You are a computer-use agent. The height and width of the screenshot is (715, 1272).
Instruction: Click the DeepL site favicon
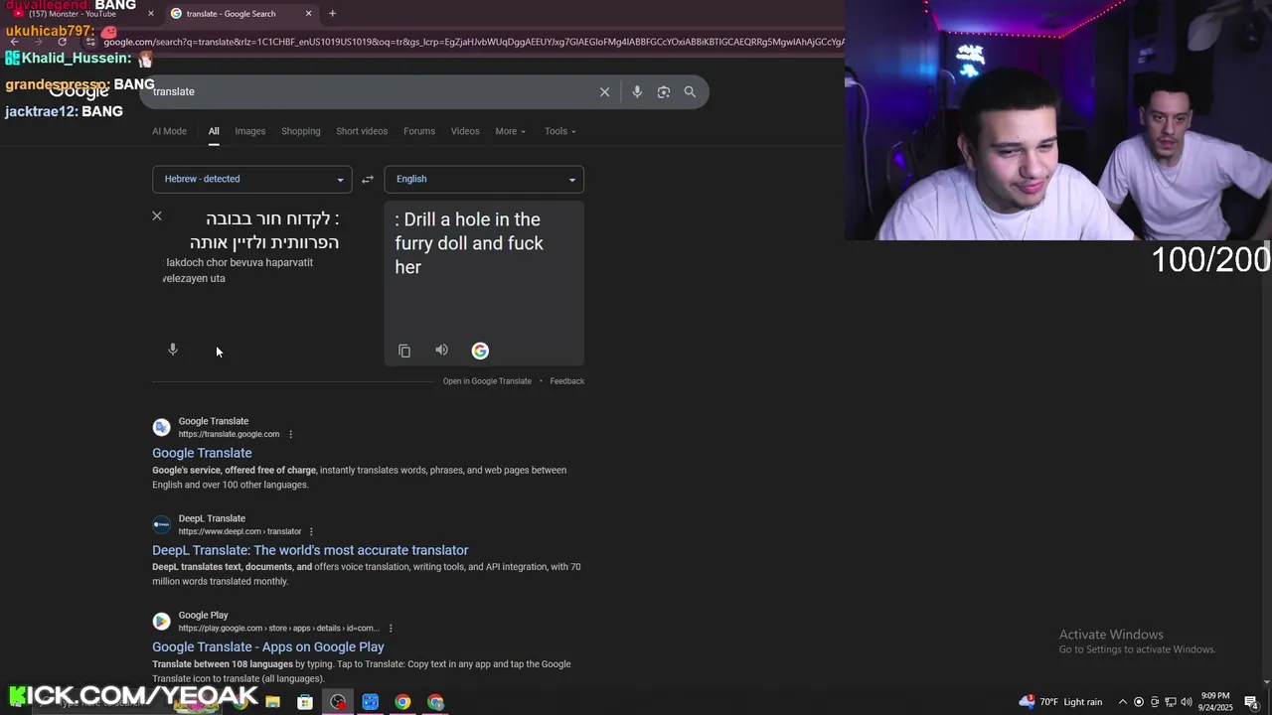click(161, 524)
